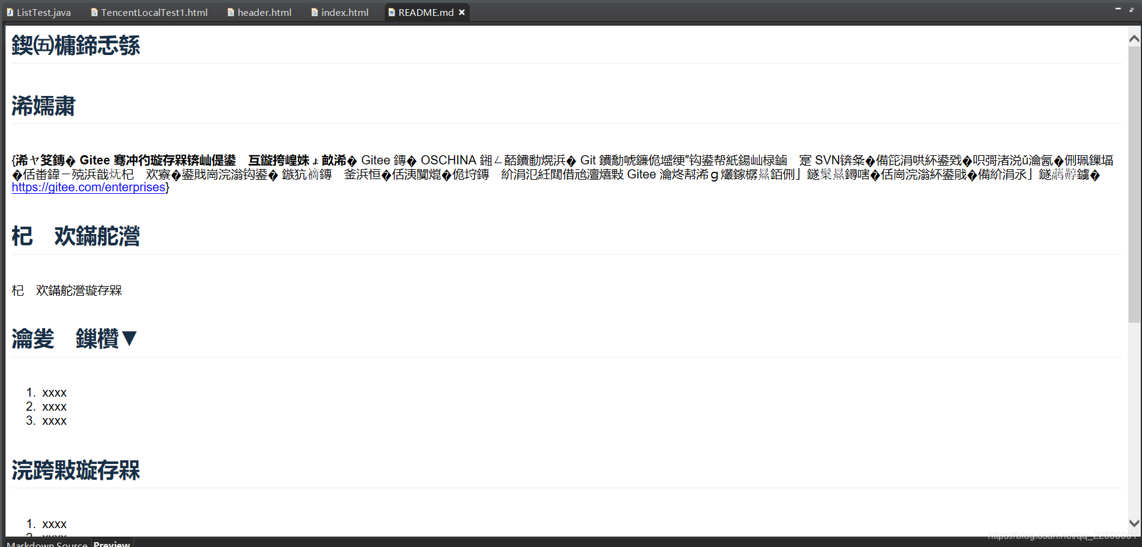Image resolution: width=1142 pixels, height=547 pixels.
Task: Click the header.html file icon
Action: coord(231,12)
